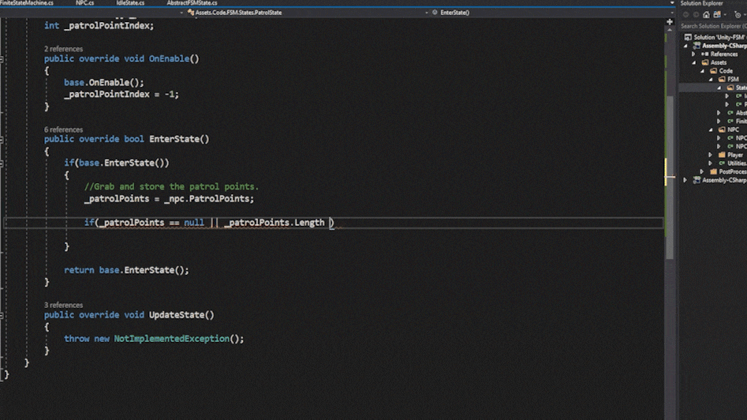Viewport: 747px width, 420px height.
Task: Click the 6 references CodeLens link above EnterState
Action: coord(64,129)
